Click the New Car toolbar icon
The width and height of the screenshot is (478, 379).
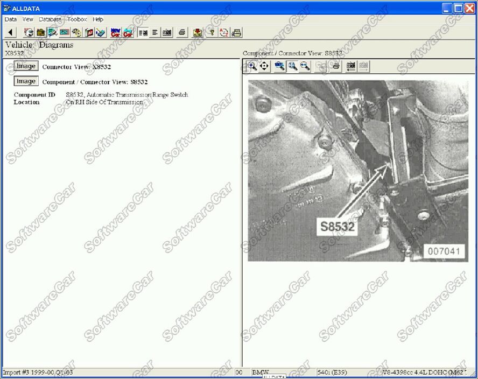[x=115, y=33]
